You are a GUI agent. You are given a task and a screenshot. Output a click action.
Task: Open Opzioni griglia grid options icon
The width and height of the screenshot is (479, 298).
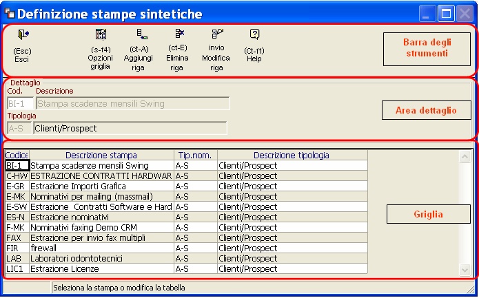pyautogui.click(x=101, y=34)
